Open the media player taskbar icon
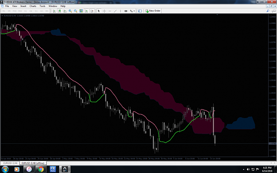The width and height of the screenshot is (277, 173). (x=16, y=169)
